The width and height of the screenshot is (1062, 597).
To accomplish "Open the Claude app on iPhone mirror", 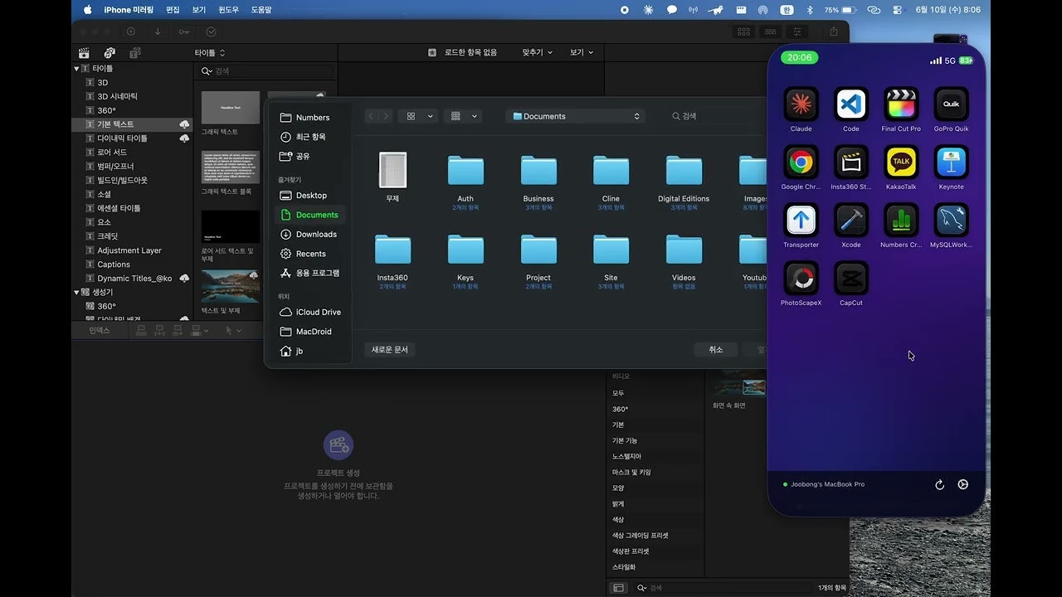I will tap(801, 104).
